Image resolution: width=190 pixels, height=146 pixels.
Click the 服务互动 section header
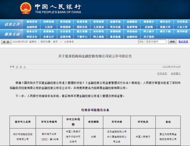point(12,34)
